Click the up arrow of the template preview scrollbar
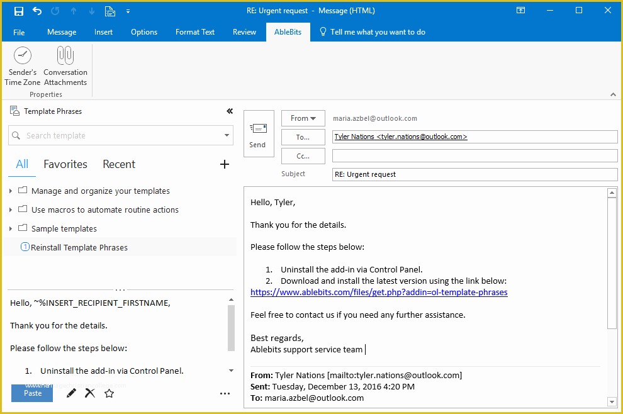 231,300
